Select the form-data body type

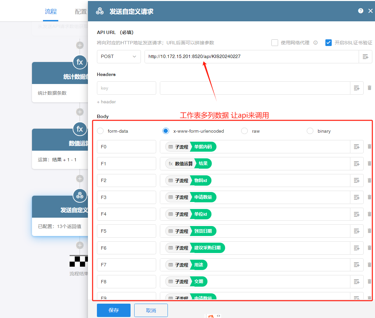pos(100,131)
